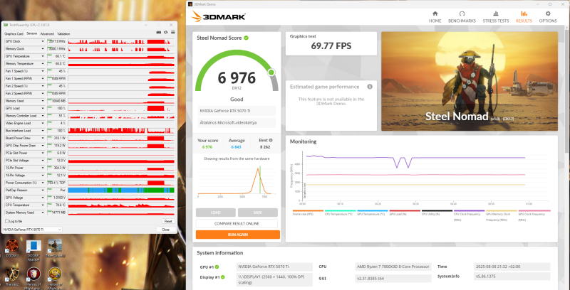This screenshot has width=570, height=290.
Task: Open the Options gear in 3DMark
Action: (x=548, y=14)
